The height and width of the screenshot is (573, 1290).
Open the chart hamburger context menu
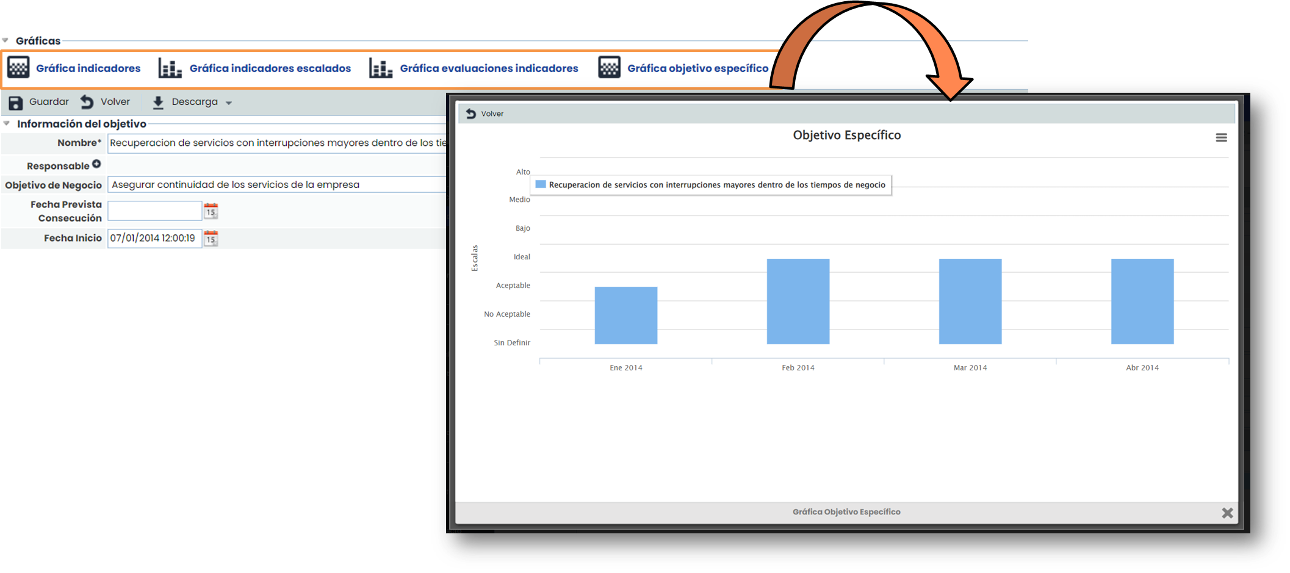click(1221, 138)
